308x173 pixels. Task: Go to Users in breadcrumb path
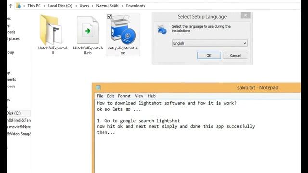click(84, 6)
